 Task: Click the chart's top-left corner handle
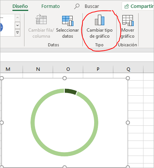pyautogui.click(x=2, y=78)
